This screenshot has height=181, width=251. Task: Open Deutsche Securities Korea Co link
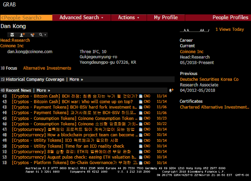click(209, 79)
